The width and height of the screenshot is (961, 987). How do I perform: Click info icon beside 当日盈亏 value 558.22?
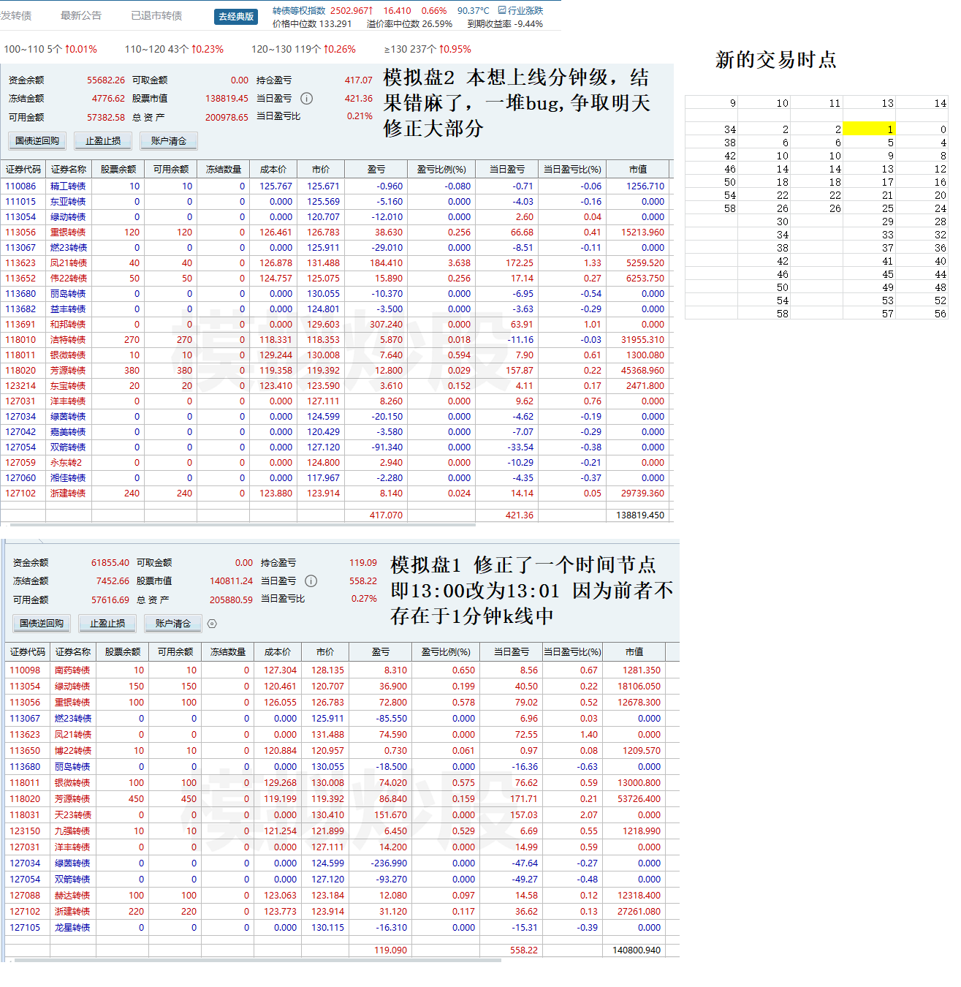pyautogui.click(x=311, y=581)
